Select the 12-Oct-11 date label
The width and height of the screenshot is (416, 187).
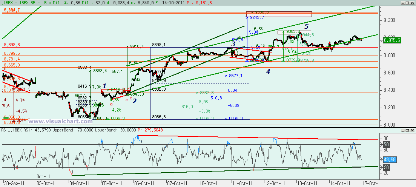point(275,183)
